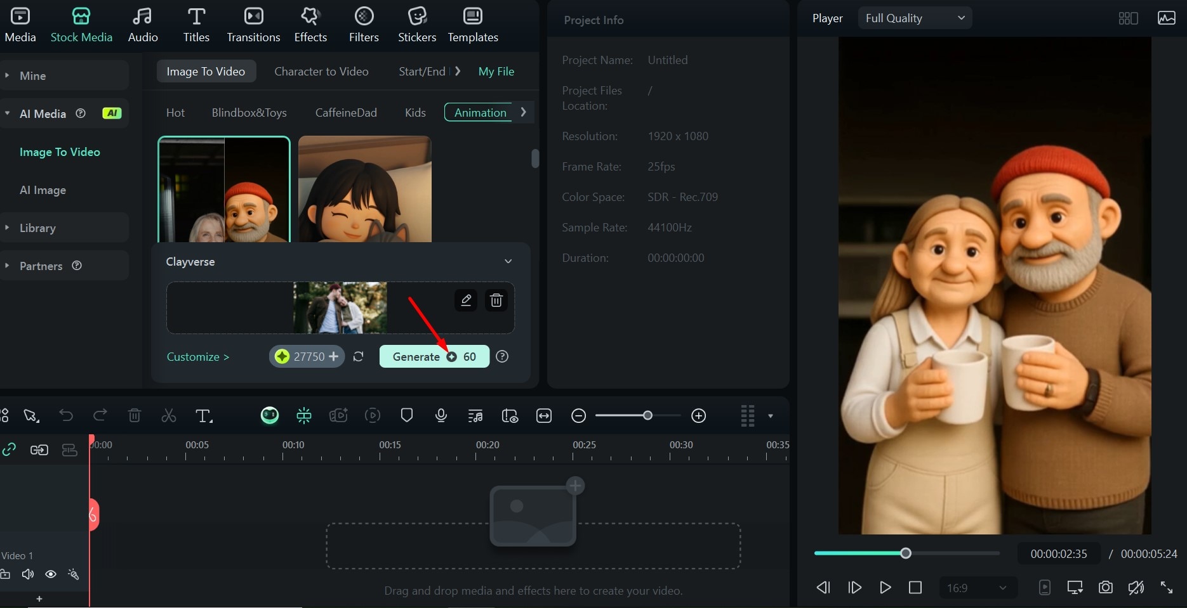Take a snapshot of the preview
The image size is (1187, 608).
point(1106,588)
